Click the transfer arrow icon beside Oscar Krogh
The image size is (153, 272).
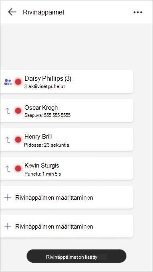[x=8, y=110]
